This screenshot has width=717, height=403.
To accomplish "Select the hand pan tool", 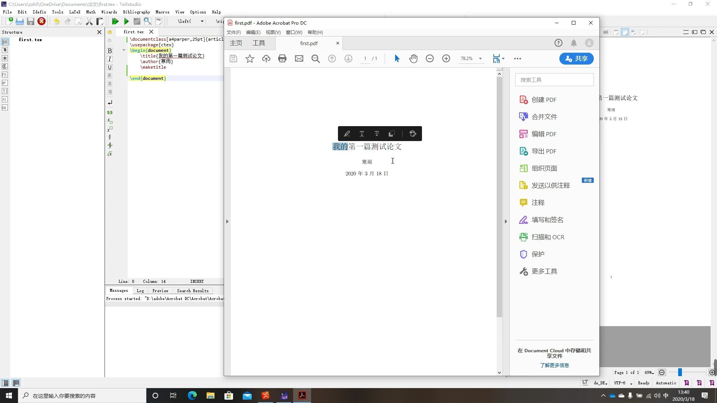I will [413, 59].
